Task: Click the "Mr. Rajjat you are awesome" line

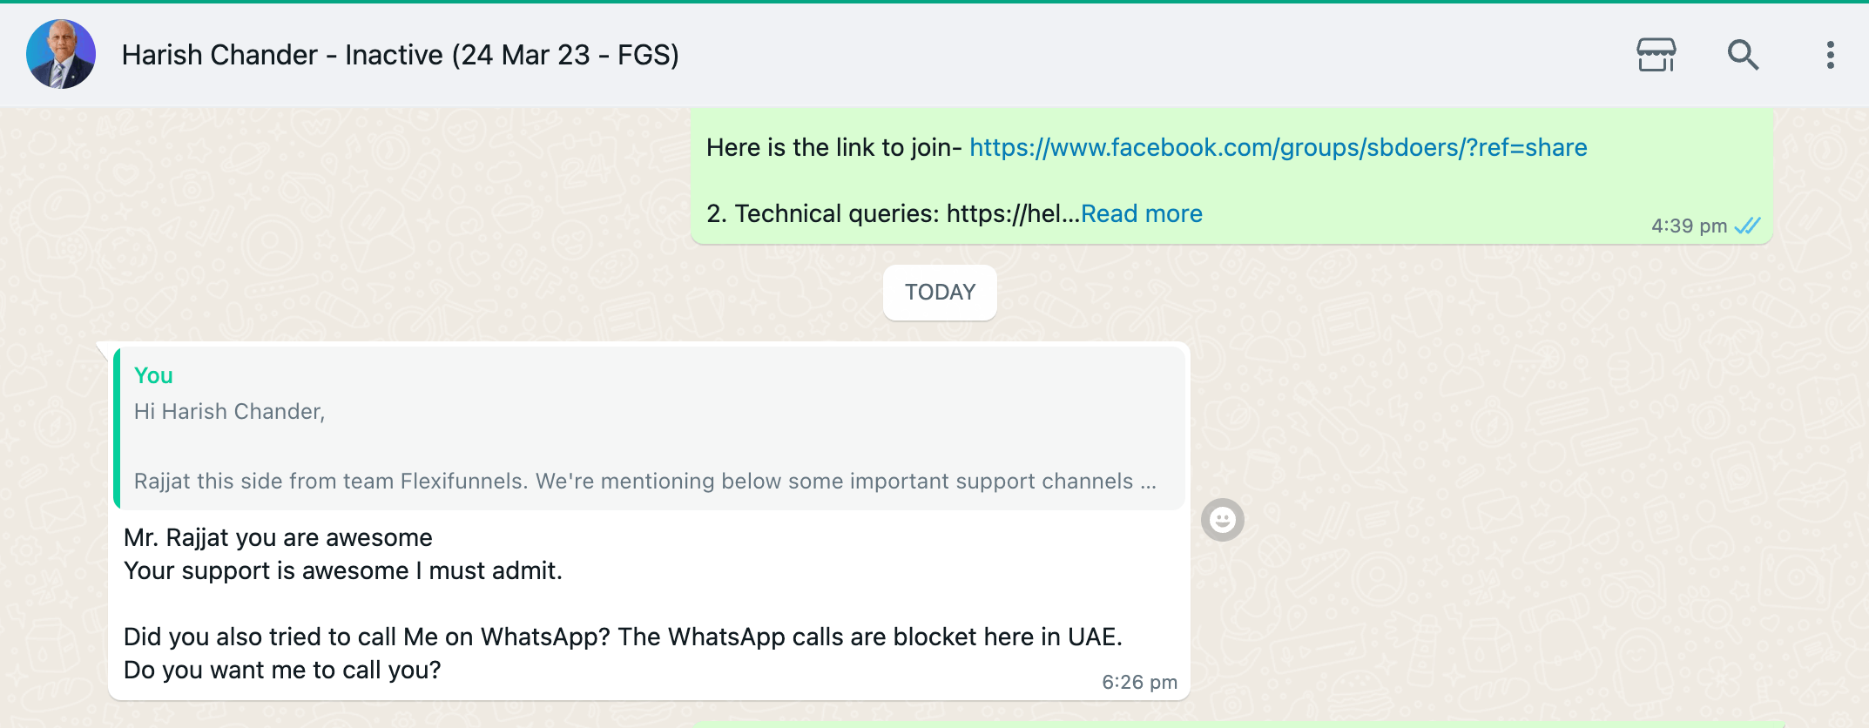Action: (278, 537)
